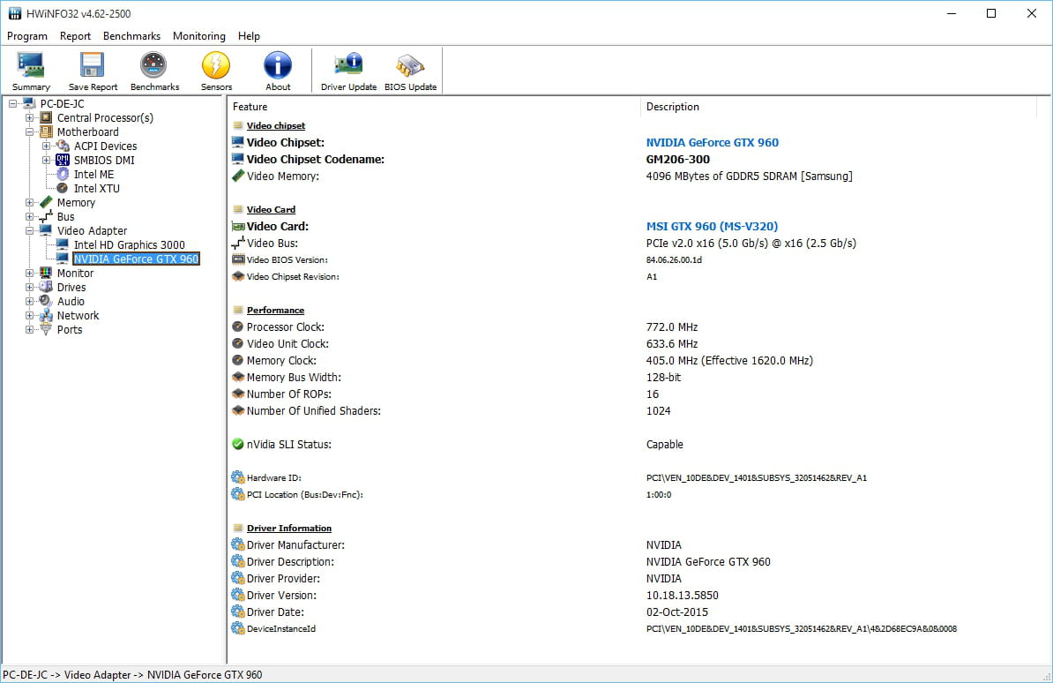Expand the SMBIOS DMI node

pos(47,160)
